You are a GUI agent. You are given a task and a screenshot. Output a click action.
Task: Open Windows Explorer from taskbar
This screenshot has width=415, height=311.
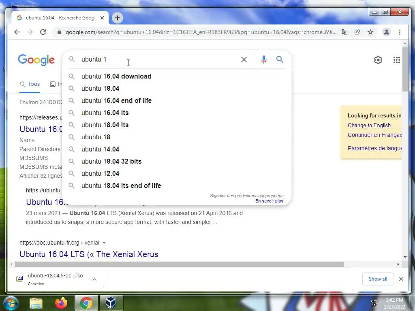(x=36, y=303)
